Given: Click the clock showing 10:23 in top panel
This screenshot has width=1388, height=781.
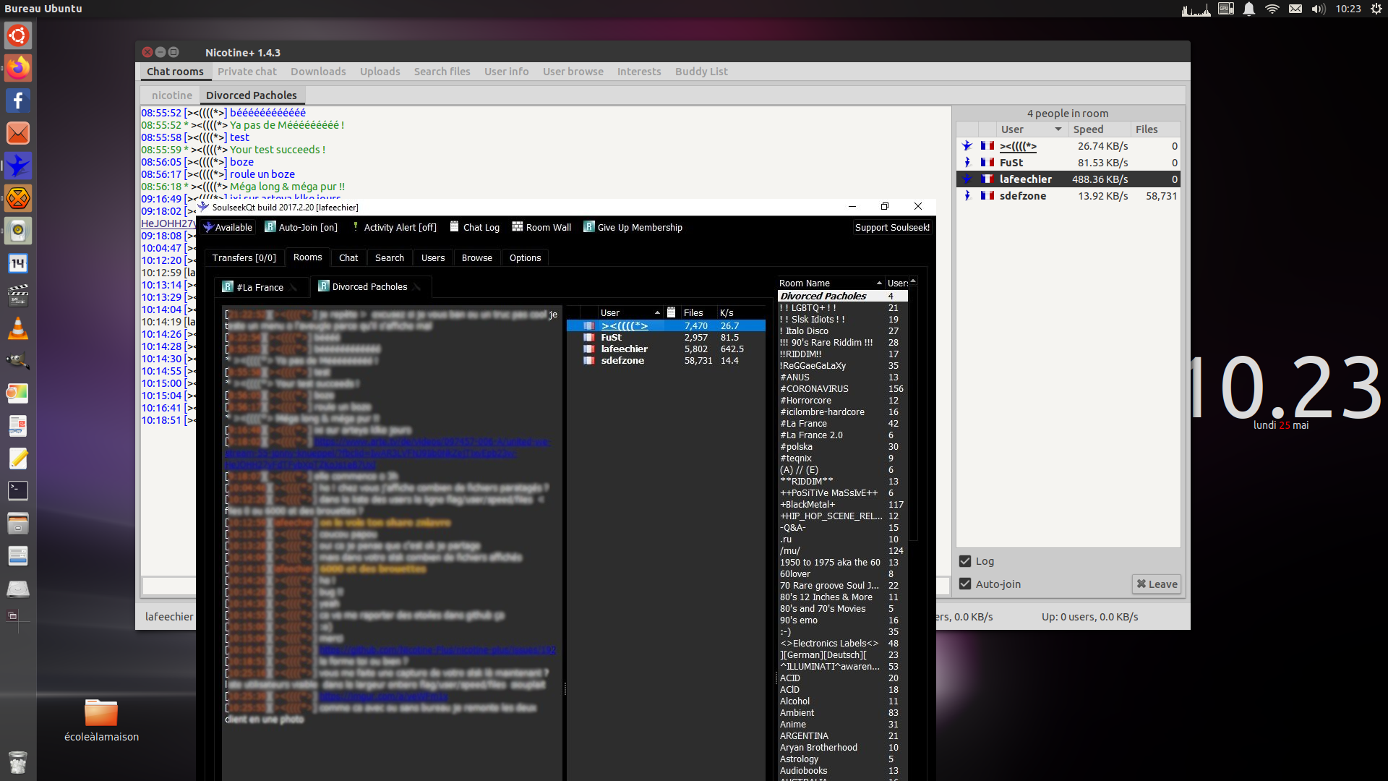Looking at the screenshot, I should (x=1348, y=9).
